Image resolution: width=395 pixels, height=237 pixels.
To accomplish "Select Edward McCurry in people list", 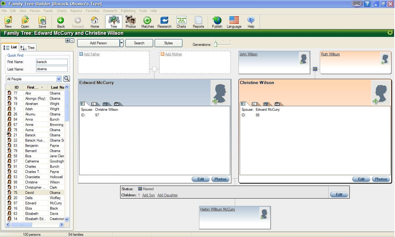I will click(x=35, y=203).
